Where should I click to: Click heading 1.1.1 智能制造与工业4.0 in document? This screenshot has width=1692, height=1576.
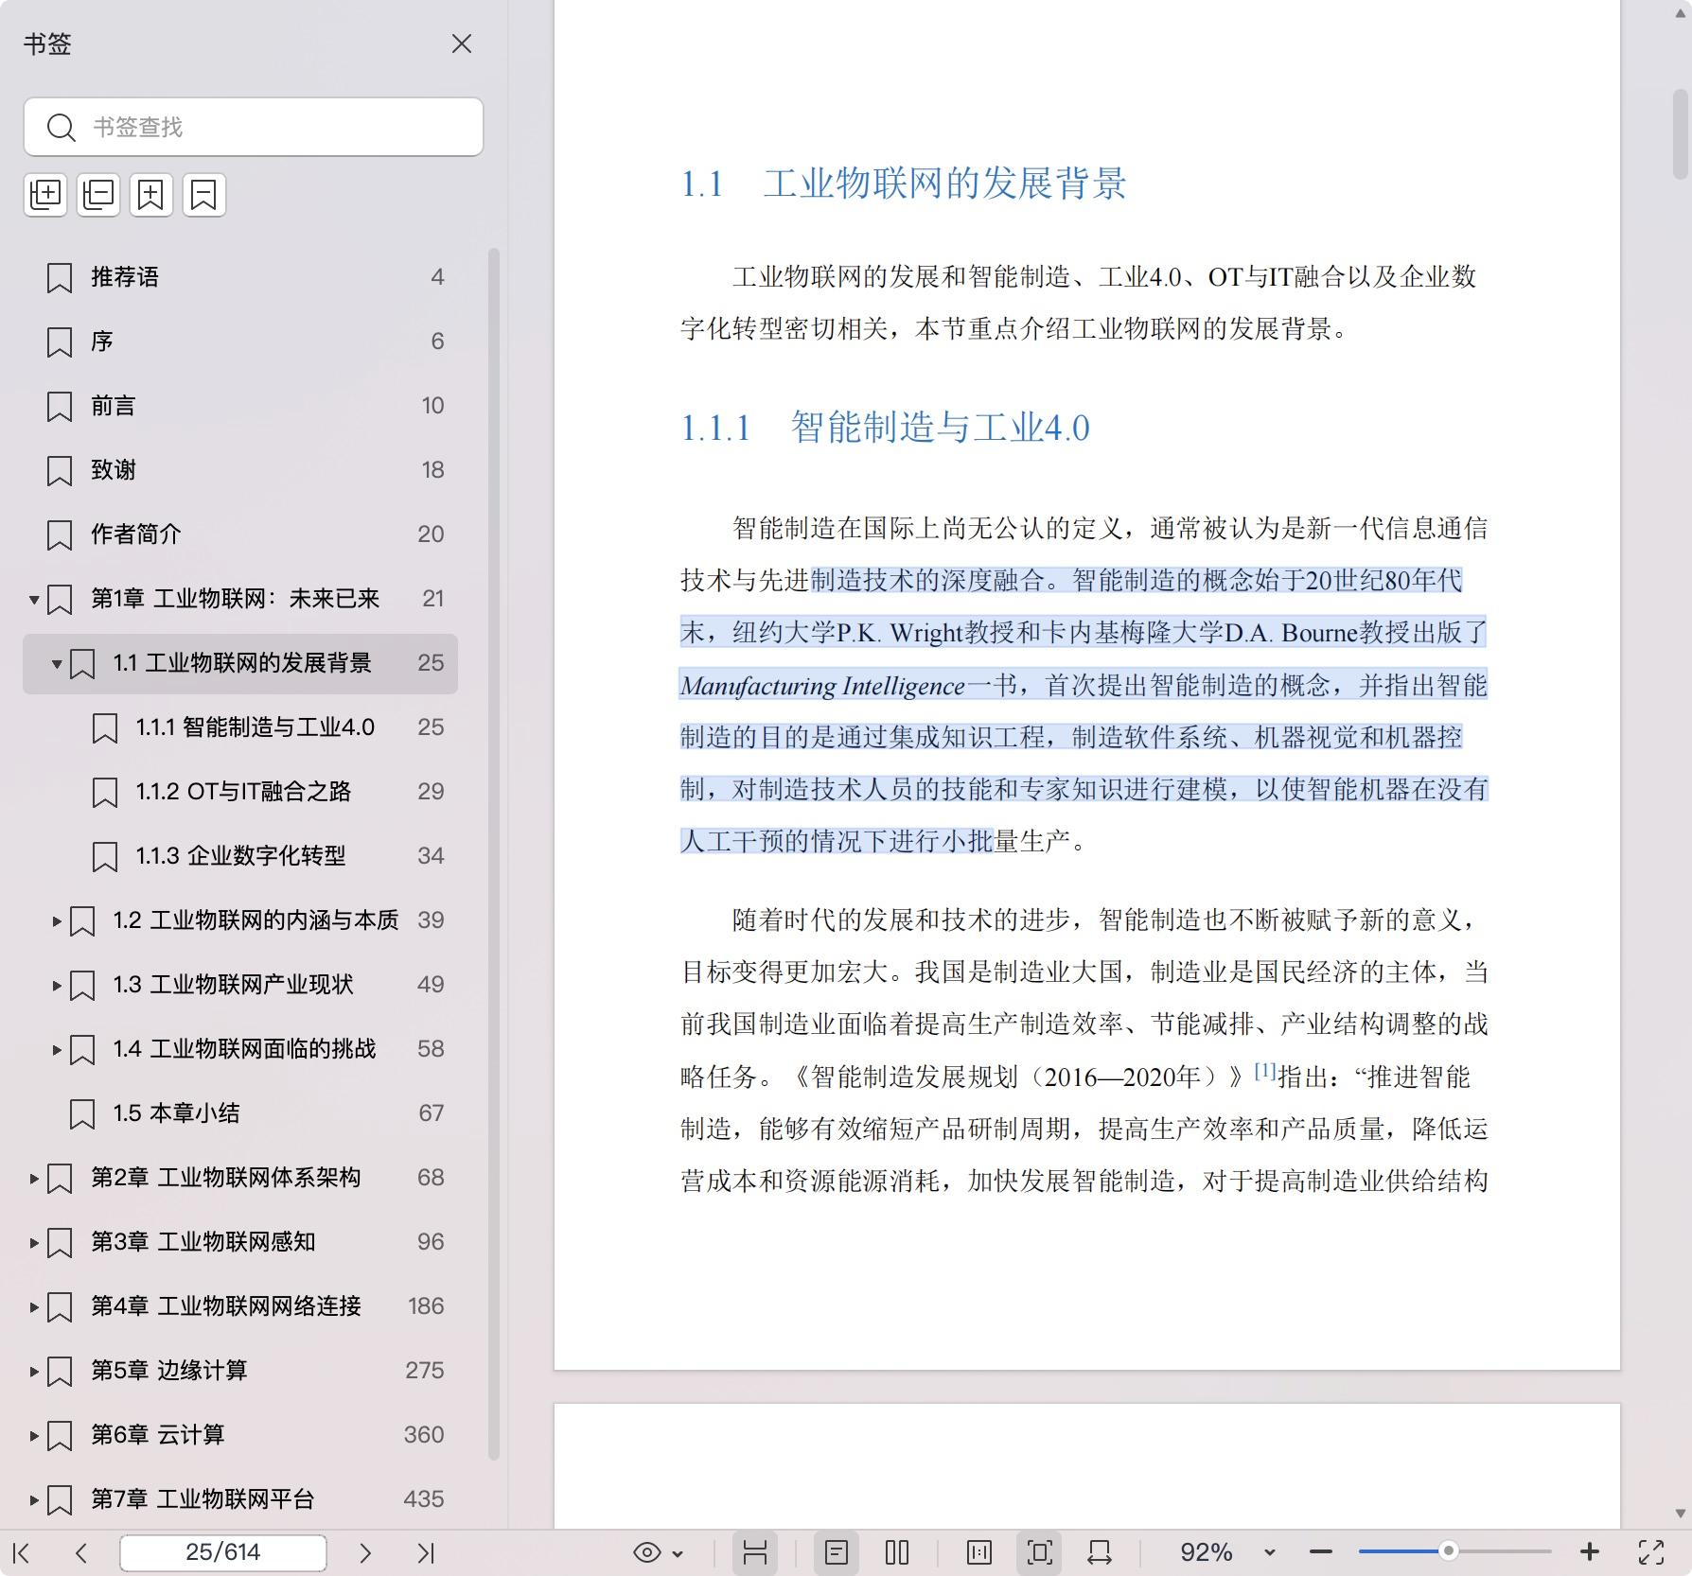885,428
